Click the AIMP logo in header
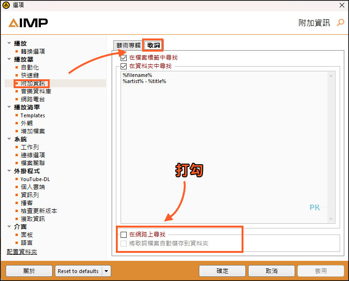 click(28, 23)
